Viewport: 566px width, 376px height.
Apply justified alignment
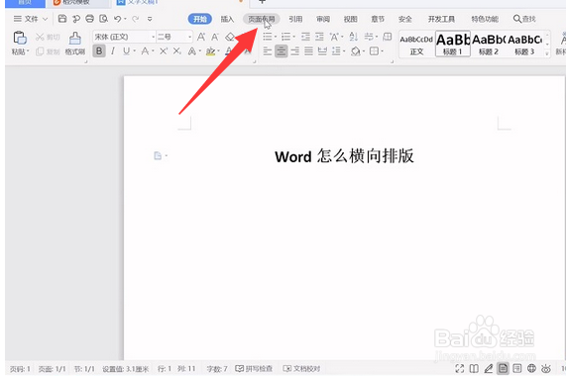tap(308, 51)
